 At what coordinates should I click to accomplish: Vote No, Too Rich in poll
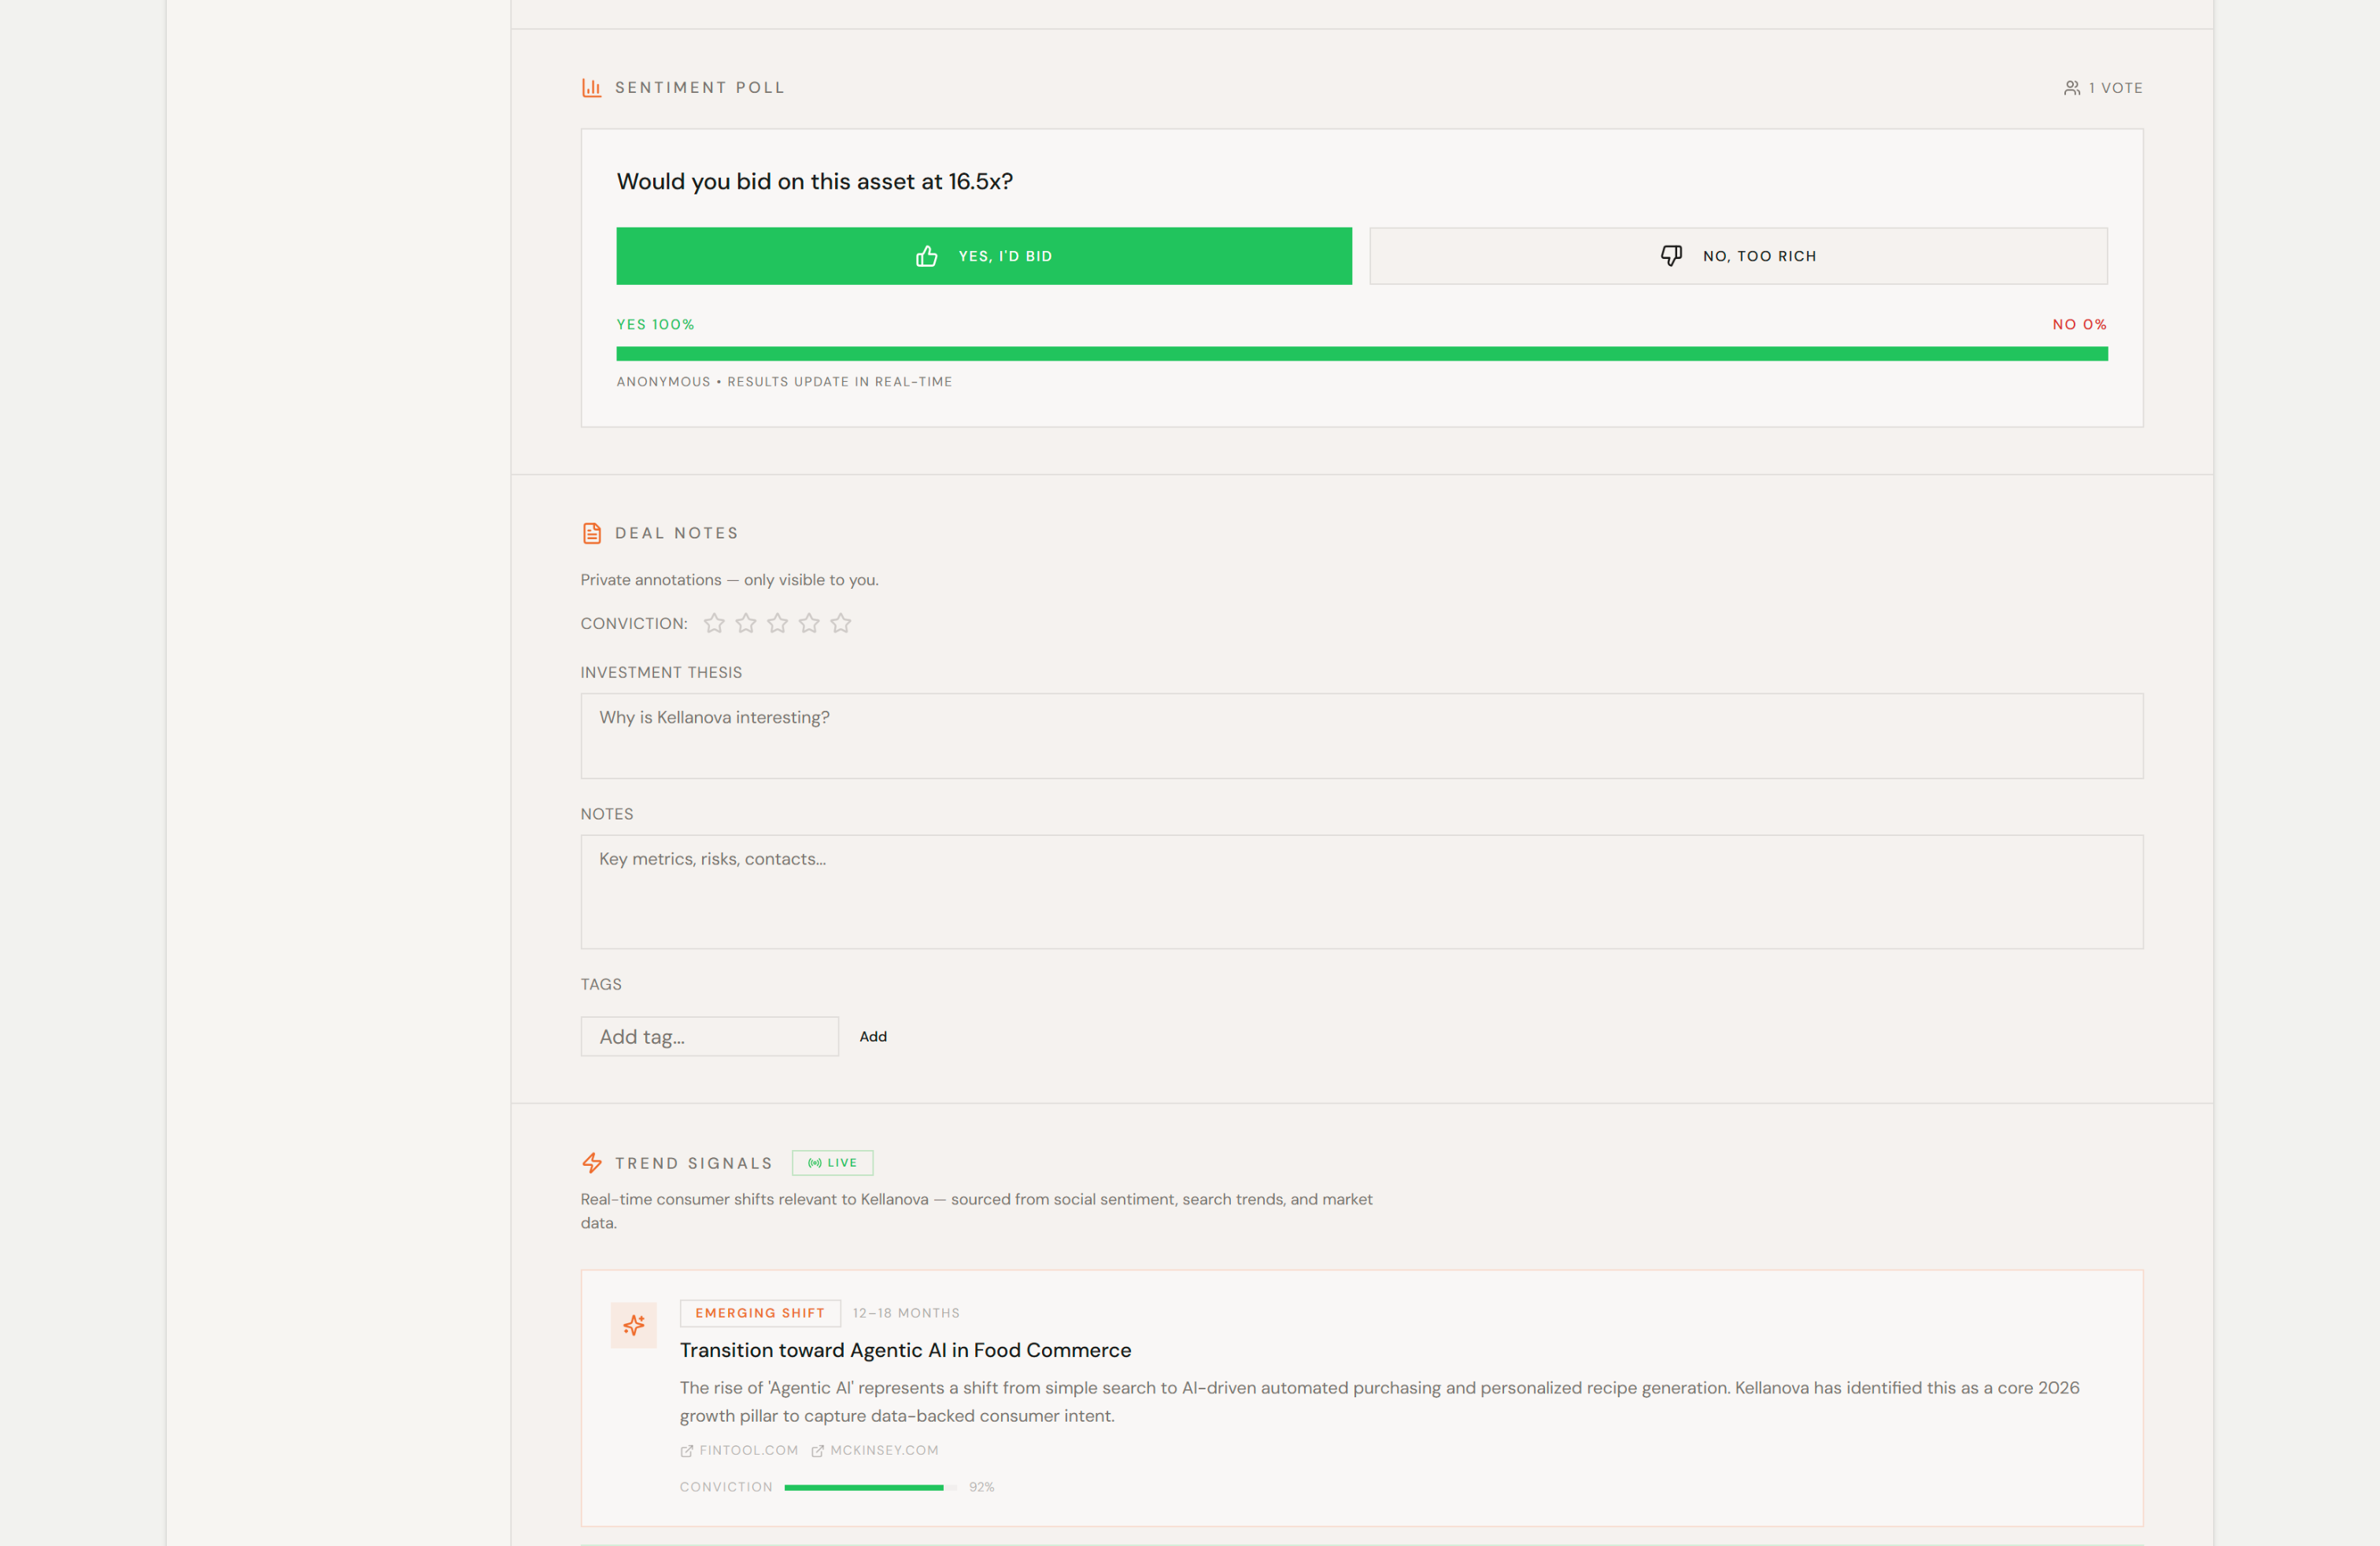1737,256
